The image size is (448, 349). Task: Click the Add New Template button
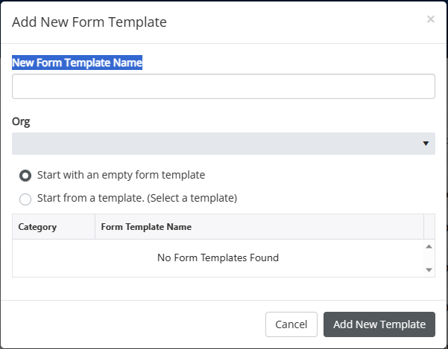click(x=379, y=324)
